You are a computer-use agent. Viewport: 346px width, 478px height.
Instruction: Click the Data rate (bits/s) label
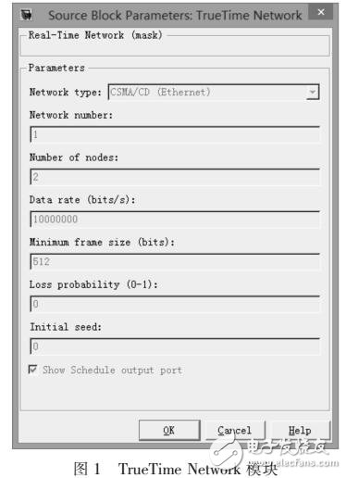pos(82,199)
